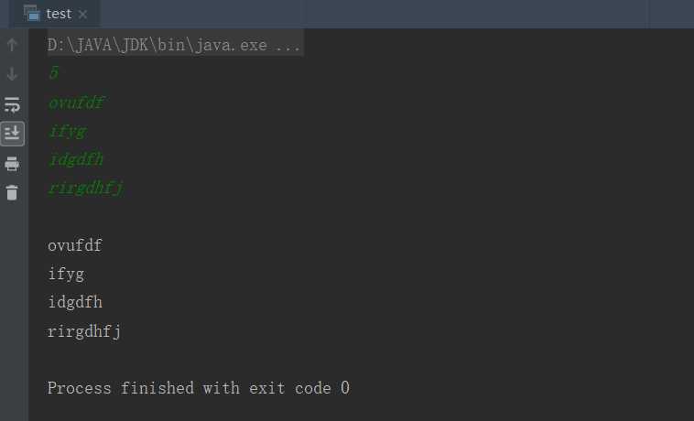Clear console with the trash icon

pos(12,193)
